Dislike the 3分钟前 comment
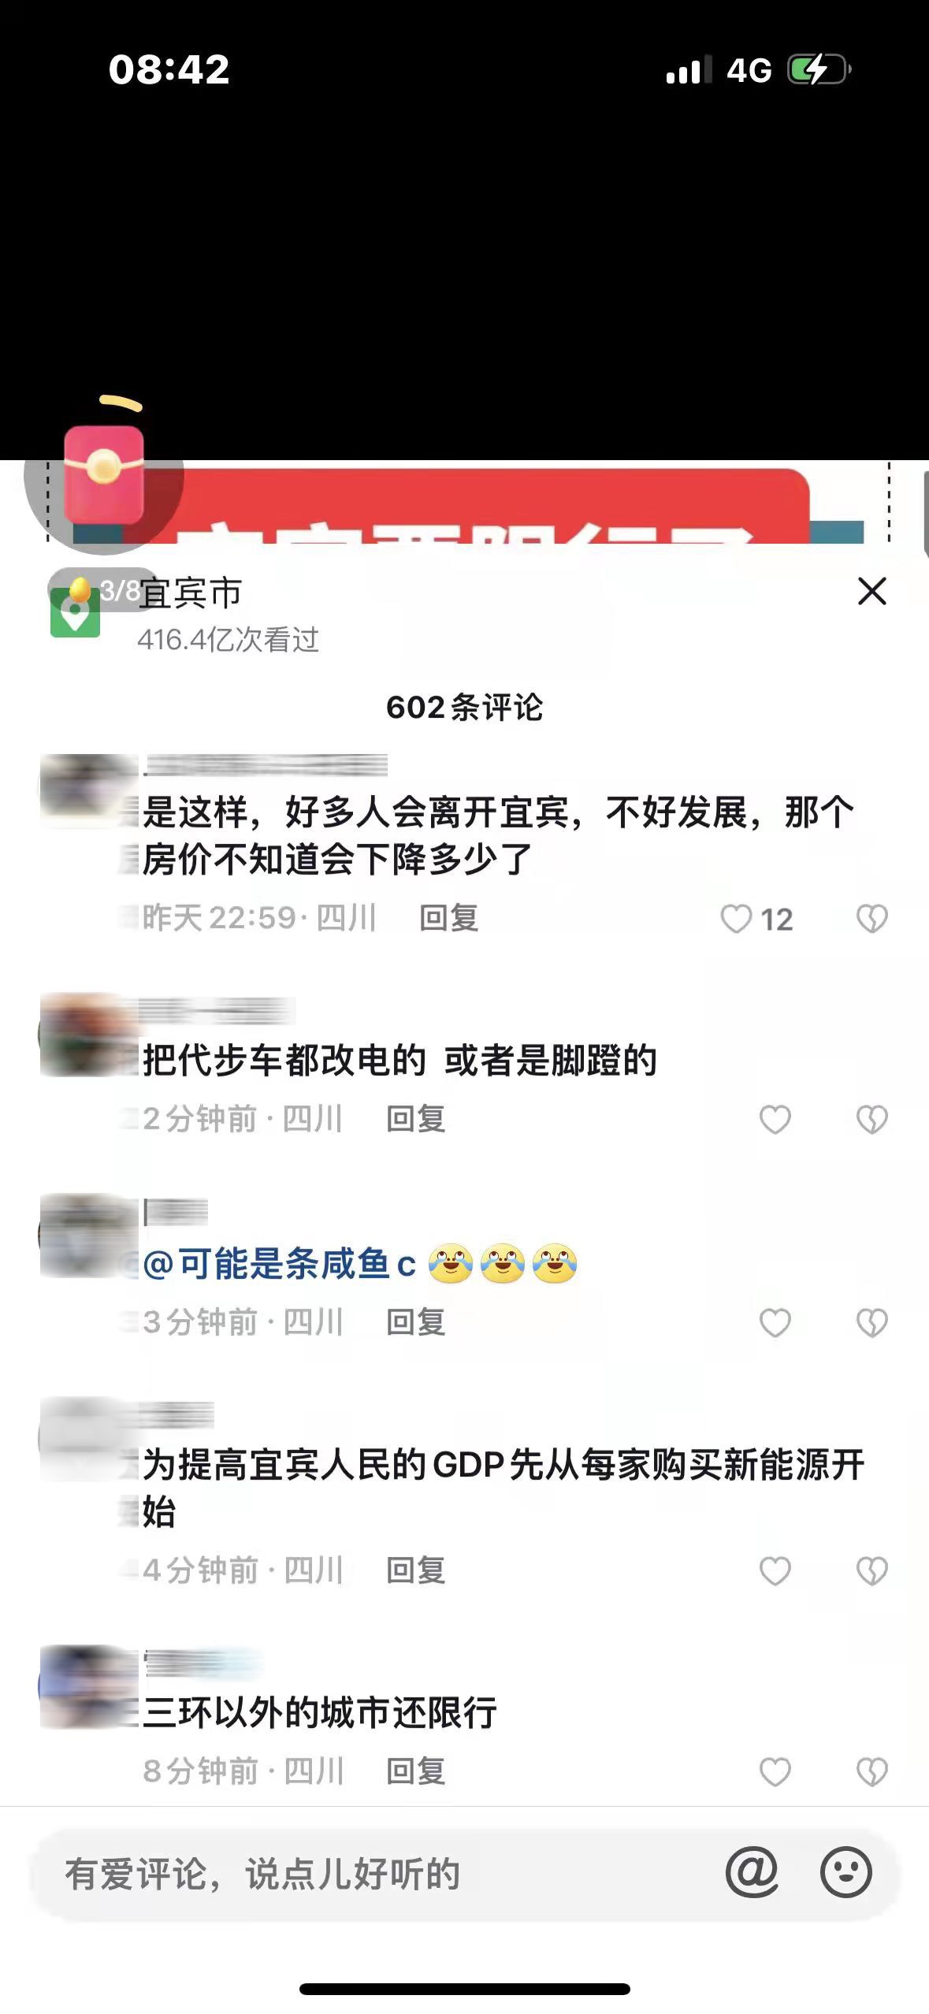929x2014 pixels. pyautogui.click(x=871, y=1322)
